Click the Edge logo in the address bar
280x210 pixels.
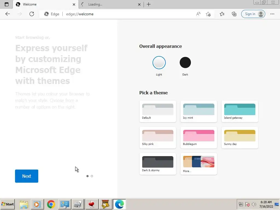pyautogui.click(x=46, y=14)
